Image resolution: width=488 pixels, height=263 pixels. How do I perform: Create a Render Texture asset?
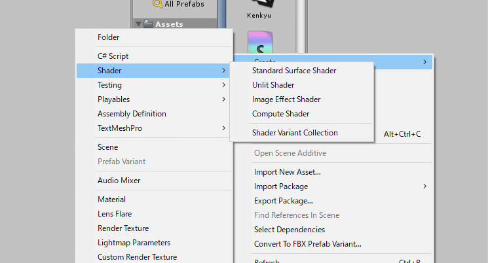pyautogui.click(x=123, y=228)
